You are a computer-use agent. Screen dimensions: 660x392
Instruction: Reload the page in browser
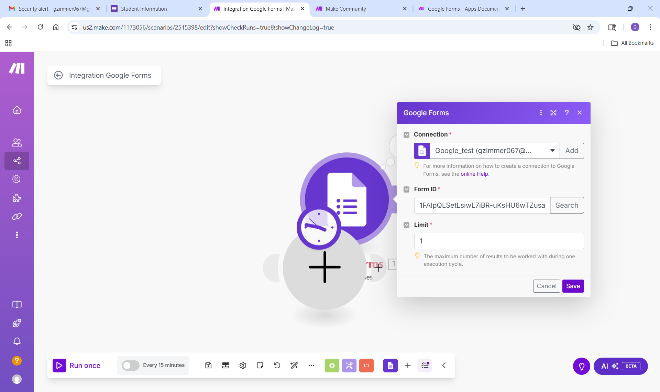click(x=40, y=27)
